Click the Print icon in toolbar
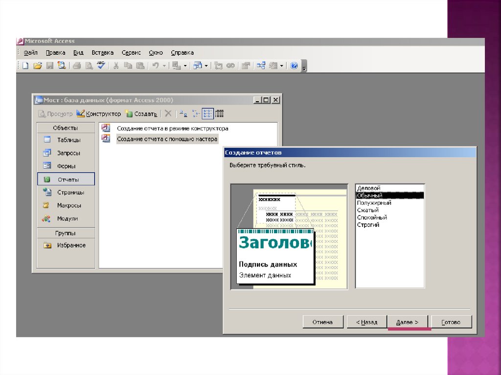Screen dimensions: 501x375 point(77,66)
